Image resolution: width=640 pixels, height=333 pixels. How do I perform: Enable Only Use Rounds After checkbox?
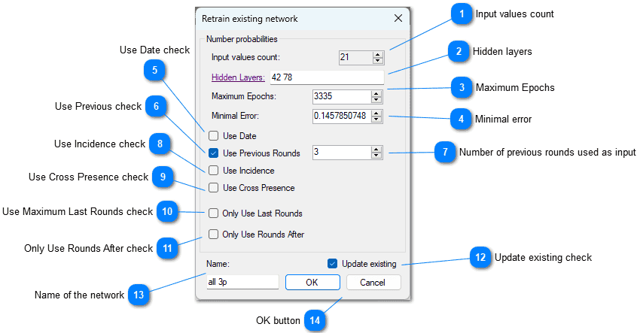coord(214,235)
